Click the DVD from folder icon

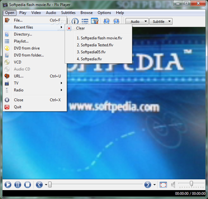coord(7,55)
